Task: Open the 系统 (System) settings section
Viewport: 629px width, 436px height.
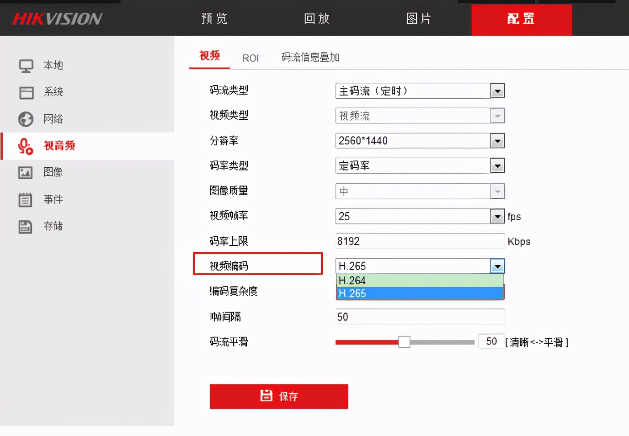Action: coord(53,92)
